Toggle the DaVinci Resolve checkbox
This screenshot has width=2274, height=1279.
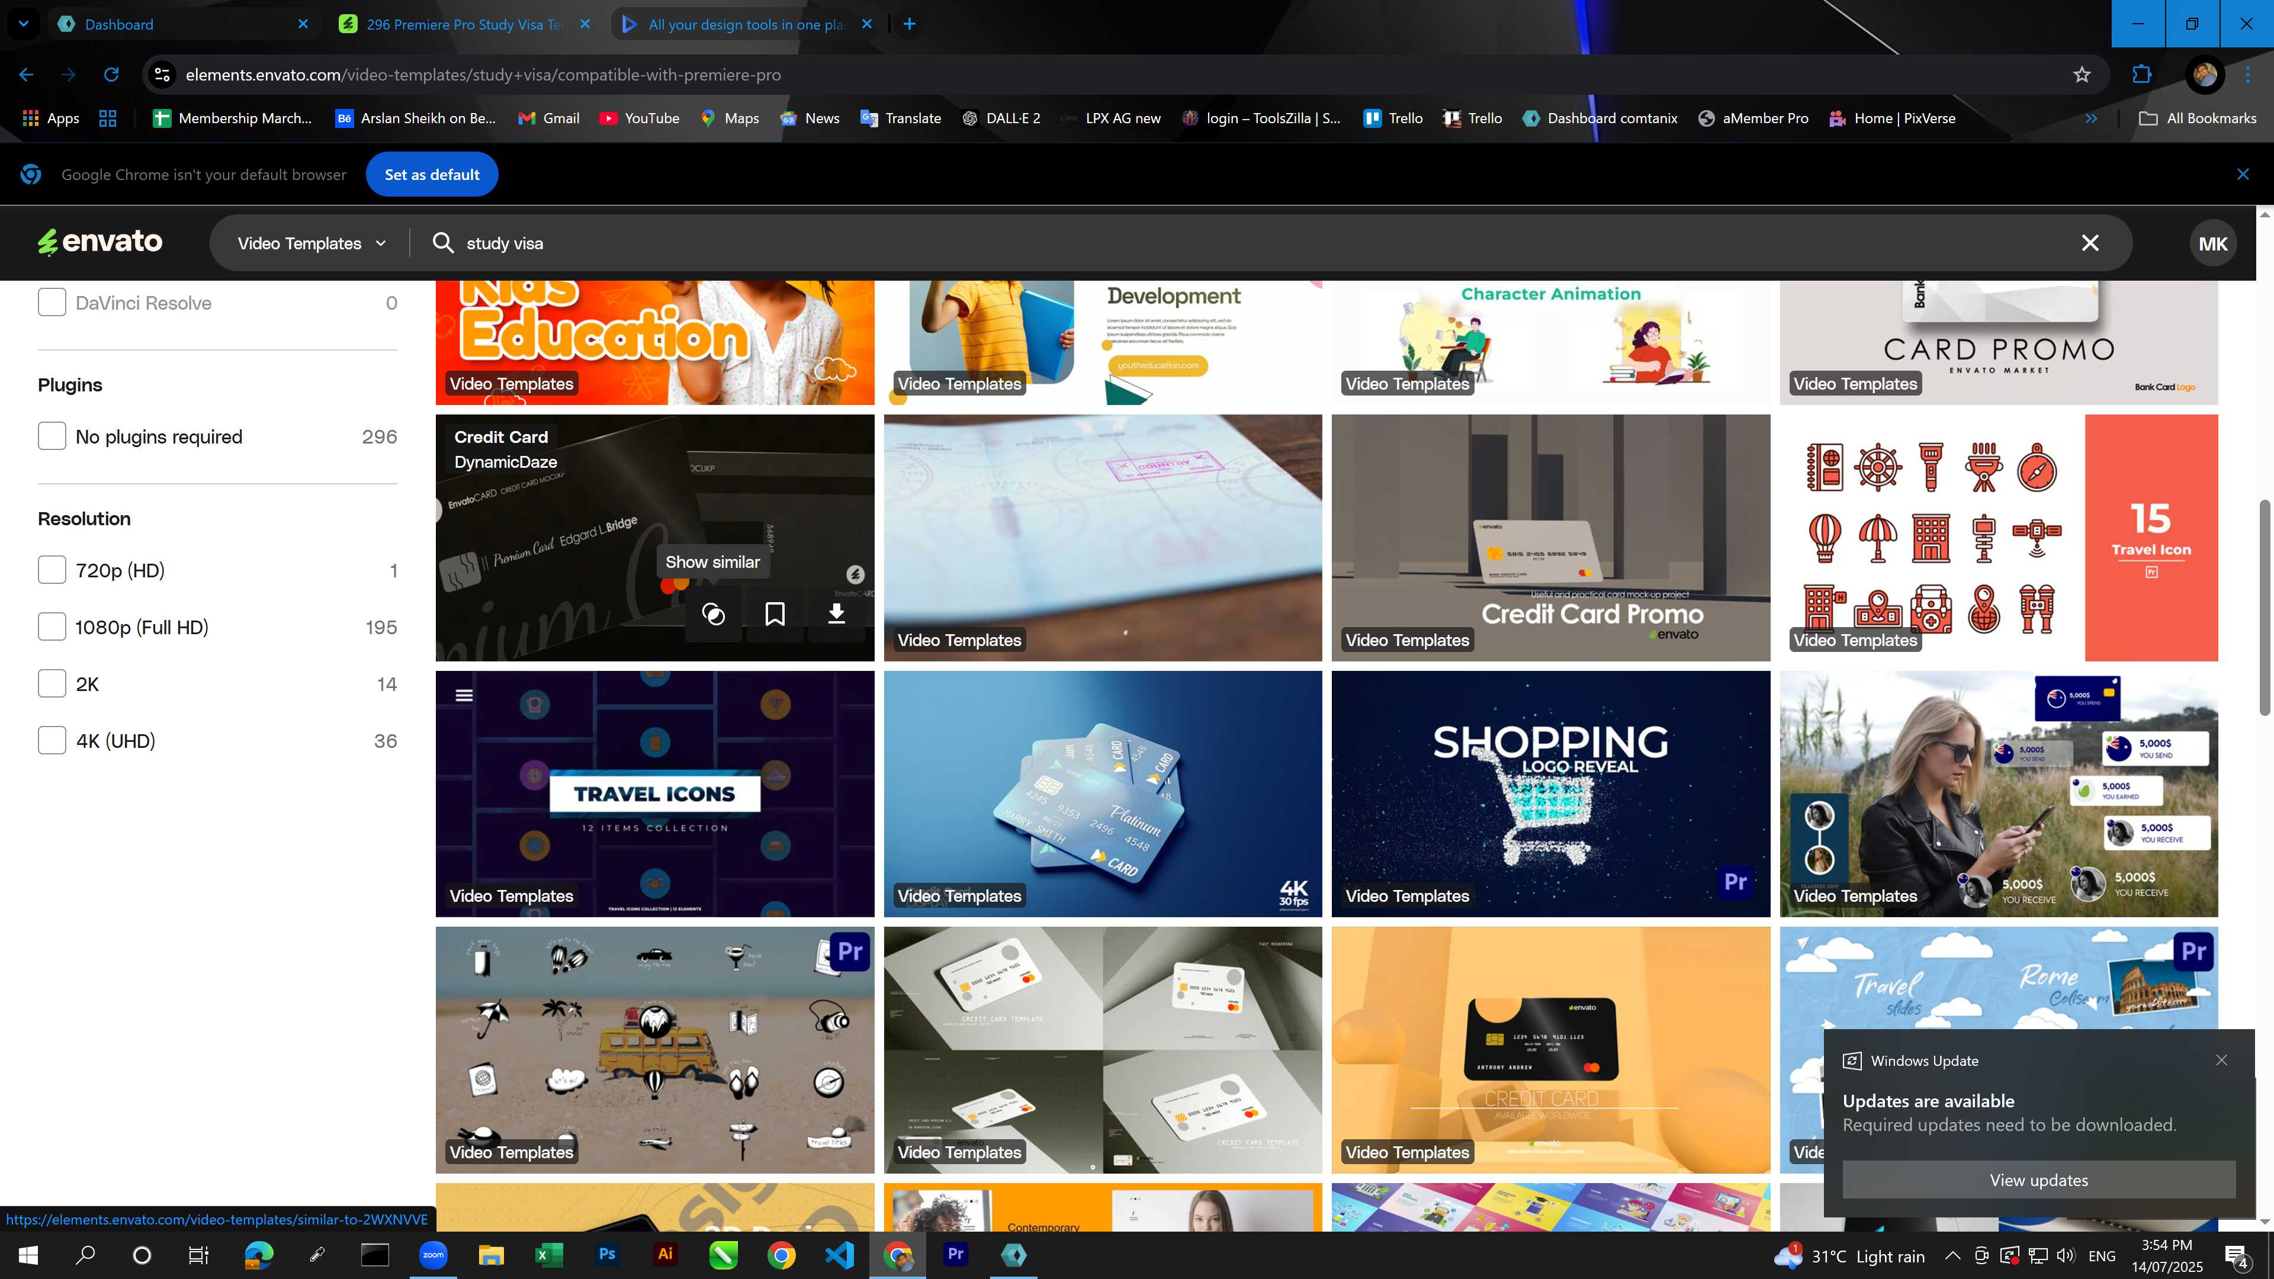click(x=52, y=303)
